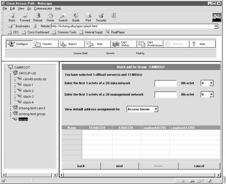Click the back button in wizard

[x=81, y=166]
